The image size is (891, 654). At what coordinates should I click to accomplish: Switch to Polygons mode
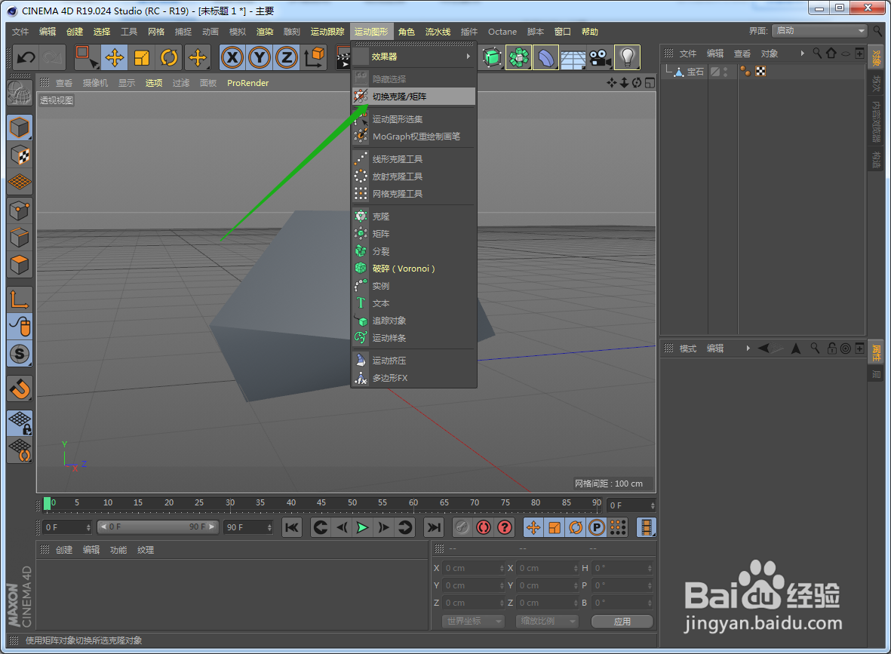(20, 265)
